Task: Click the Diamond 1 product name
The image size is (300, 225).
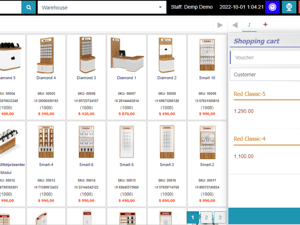Action: tap(127, 78)
